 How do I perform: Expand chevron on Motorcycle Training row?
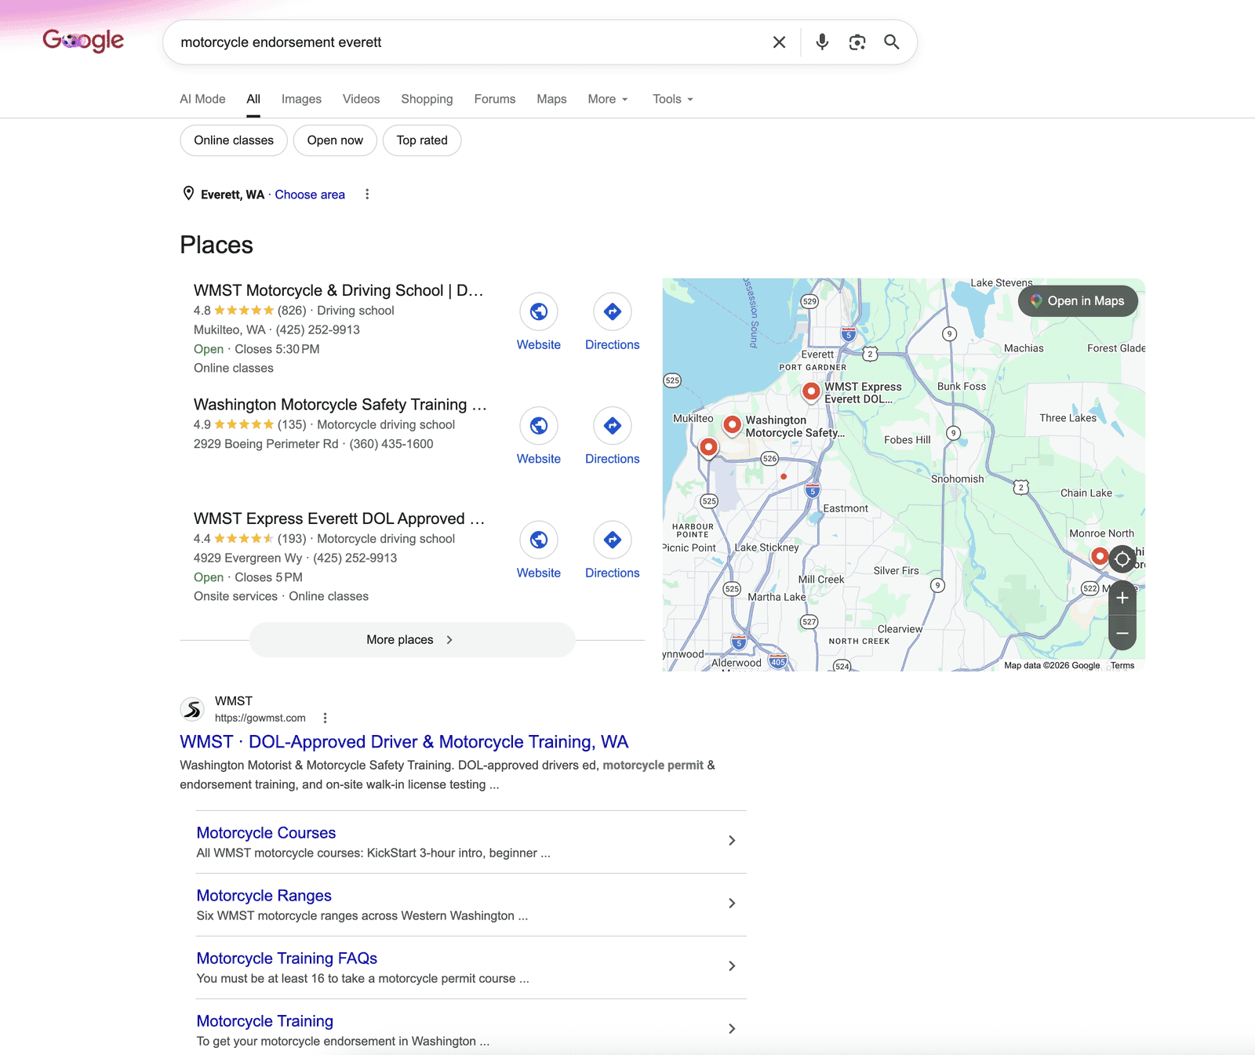pyautogui.click(x=732, y=1029)
